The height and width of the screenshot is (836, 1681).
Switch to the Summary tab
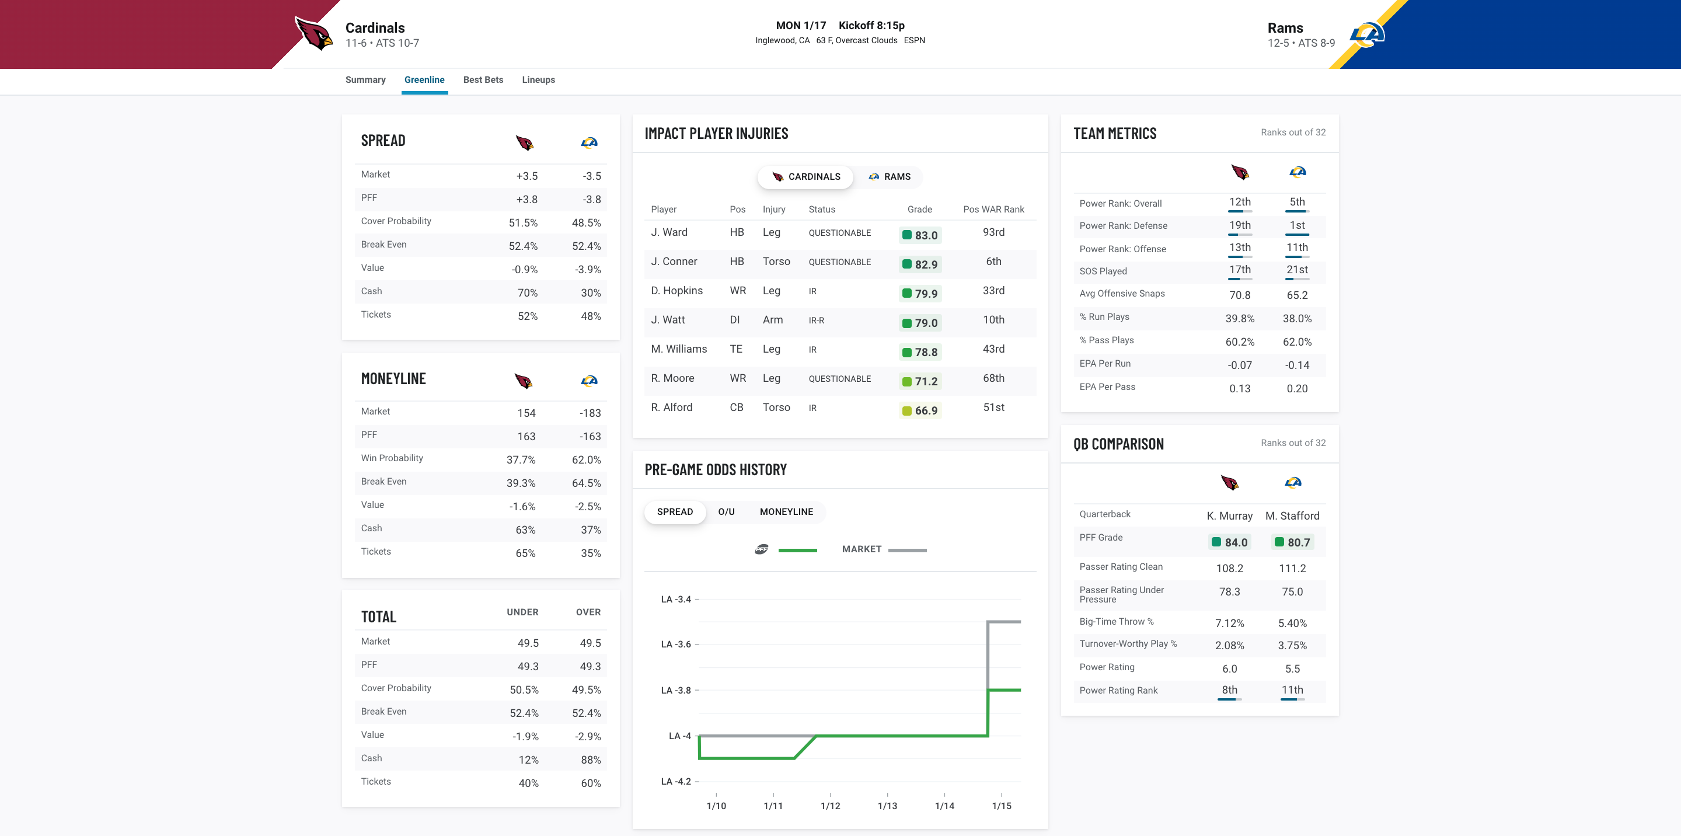tap(364, 79)
